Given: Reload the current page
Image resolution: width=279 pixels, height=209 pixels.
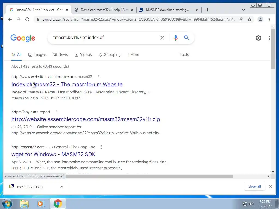Looking at the screenshot, I should click(x=27, y=19).
